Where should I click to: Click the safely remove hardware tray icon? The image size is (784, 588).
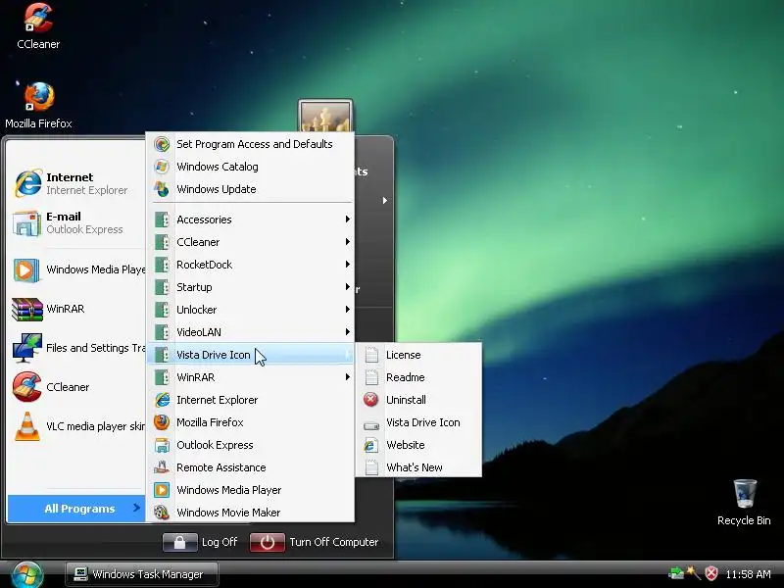(x=675, y=573)
